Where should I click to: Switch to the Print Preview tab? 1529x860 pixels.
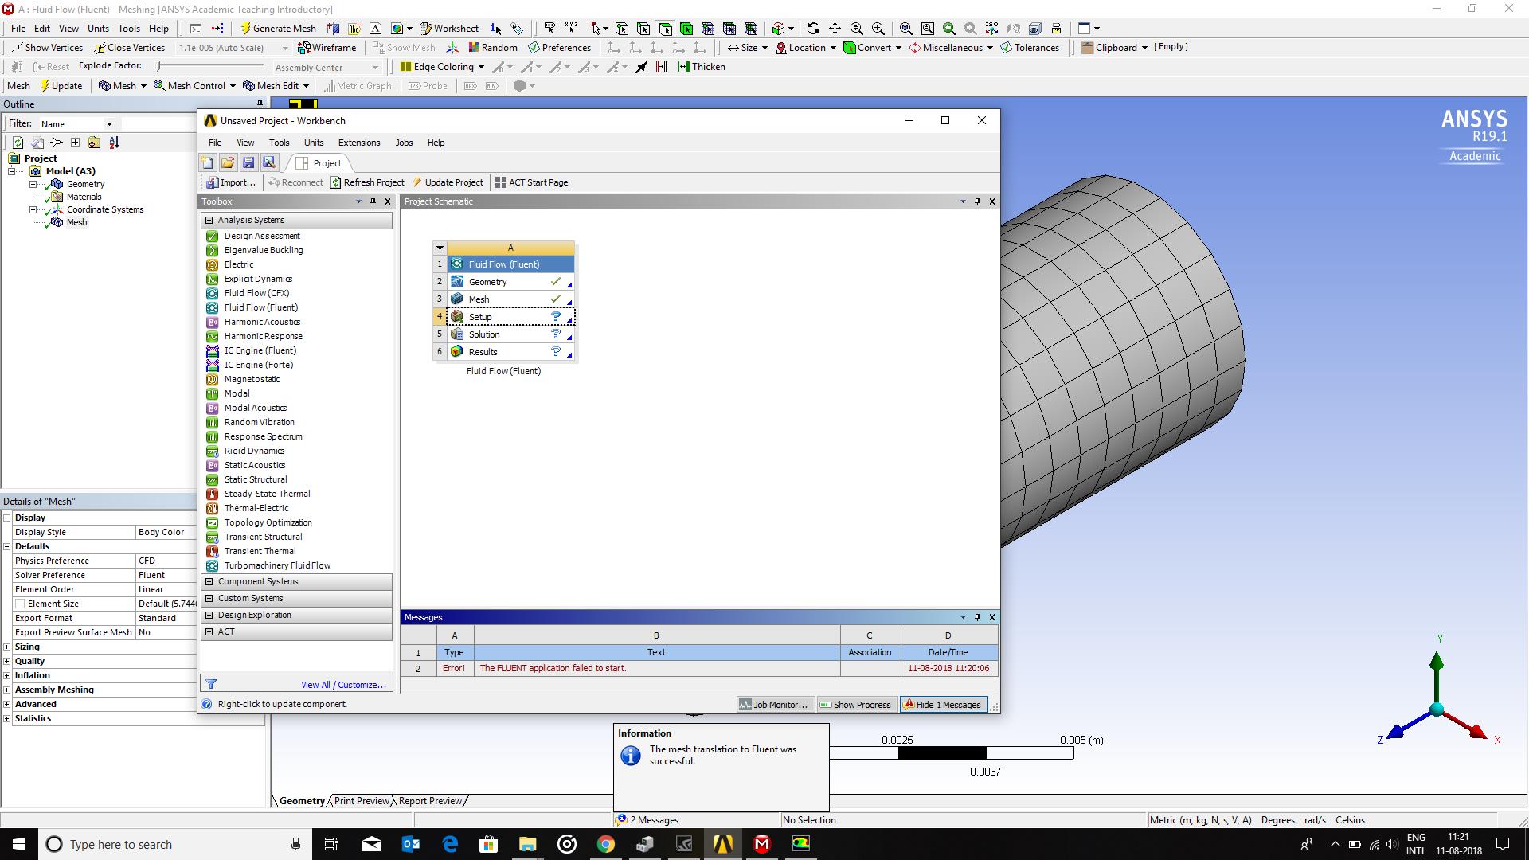[362, 801]
